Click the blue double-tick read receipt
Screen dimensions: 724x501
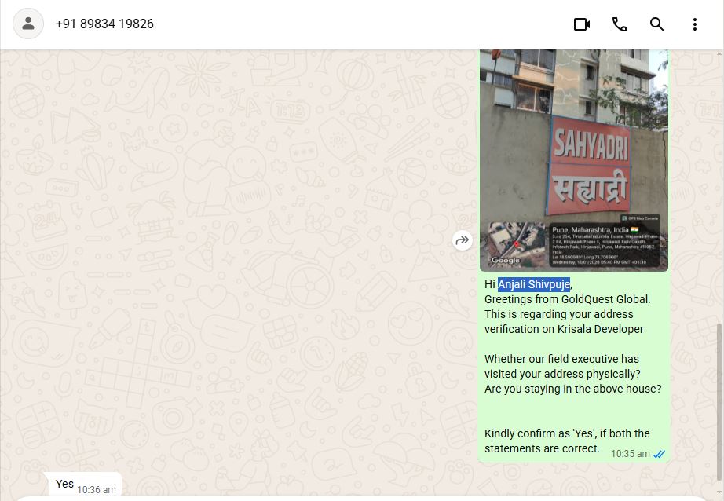point(659,454)
